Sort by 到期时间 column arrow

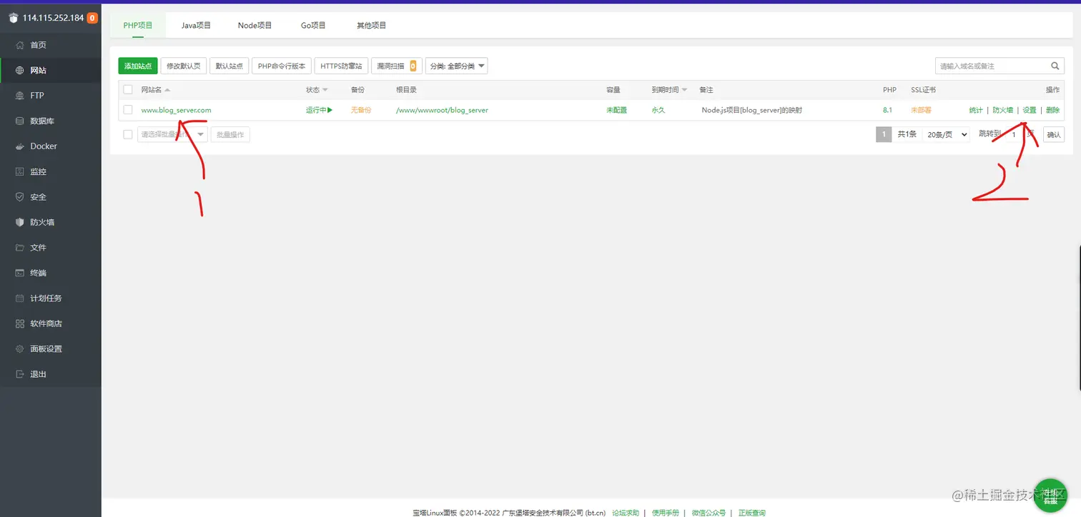tap(684, 90)
